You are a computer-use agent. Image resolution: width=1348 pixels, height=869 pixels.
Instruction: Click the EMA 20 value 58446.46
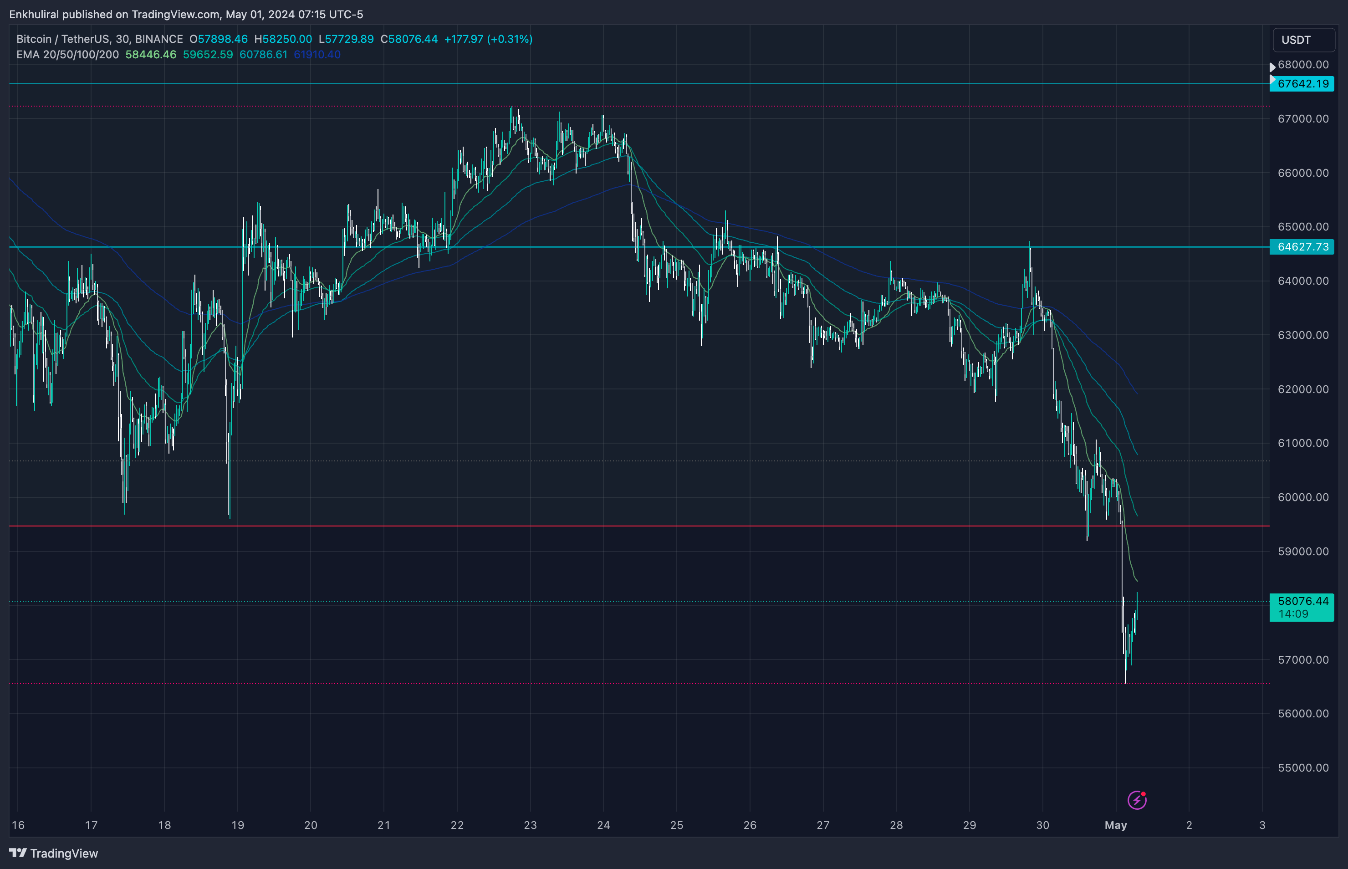151,55
